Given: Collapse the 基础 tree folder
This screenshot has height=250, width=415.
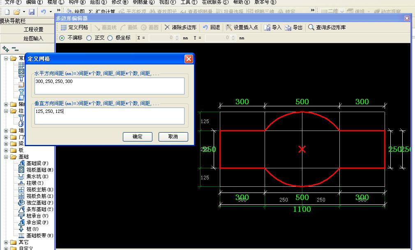Looking at the screenshot, I should click(7, 157).
